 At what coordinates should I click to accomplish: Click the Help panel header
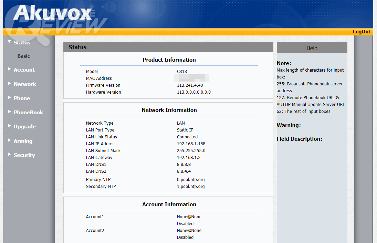pyautogui.click(x=312, y=48)
